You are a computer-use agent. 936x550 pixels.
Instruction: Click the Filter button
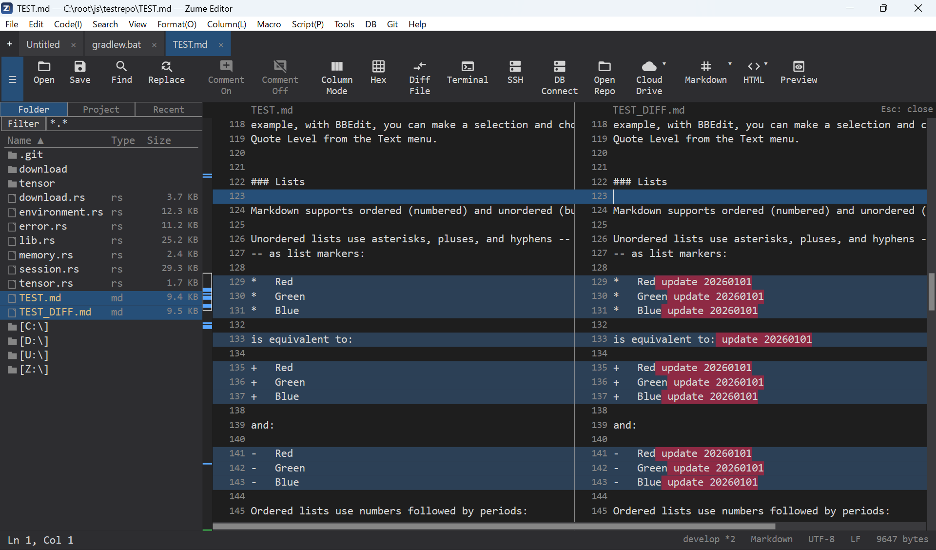pos(23,124)
